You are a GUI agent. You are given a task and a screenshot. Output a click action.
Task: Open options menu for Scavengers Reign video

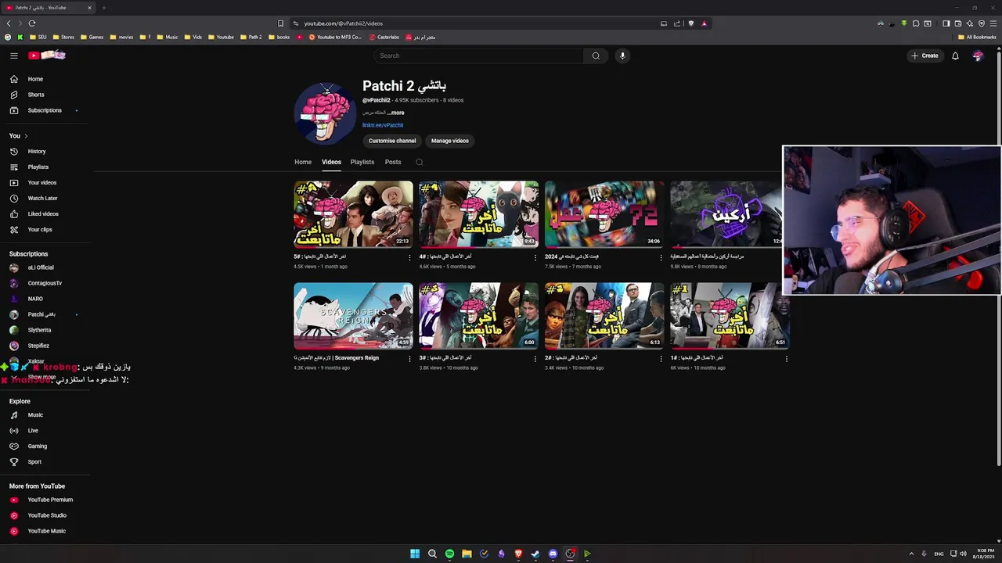tap(409, 359)
